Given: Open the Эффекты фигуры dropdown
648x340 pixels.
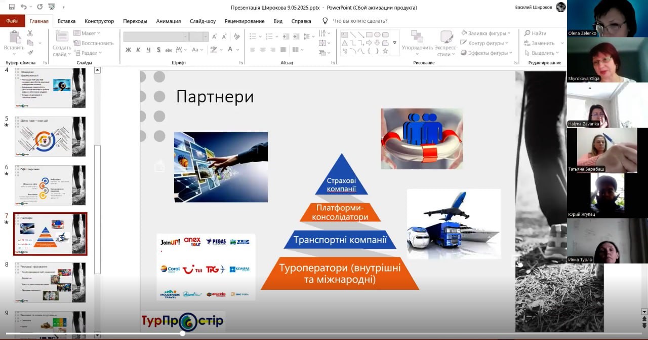Looking at the screenshot, I should point(487,53).
